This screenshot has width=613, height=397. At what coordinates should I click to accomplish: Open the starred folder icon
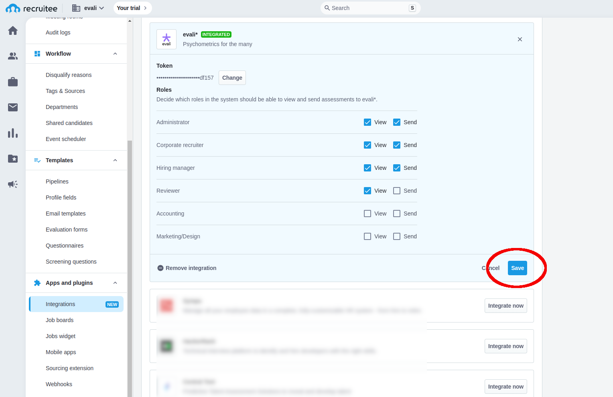click(x=13, y=159)
